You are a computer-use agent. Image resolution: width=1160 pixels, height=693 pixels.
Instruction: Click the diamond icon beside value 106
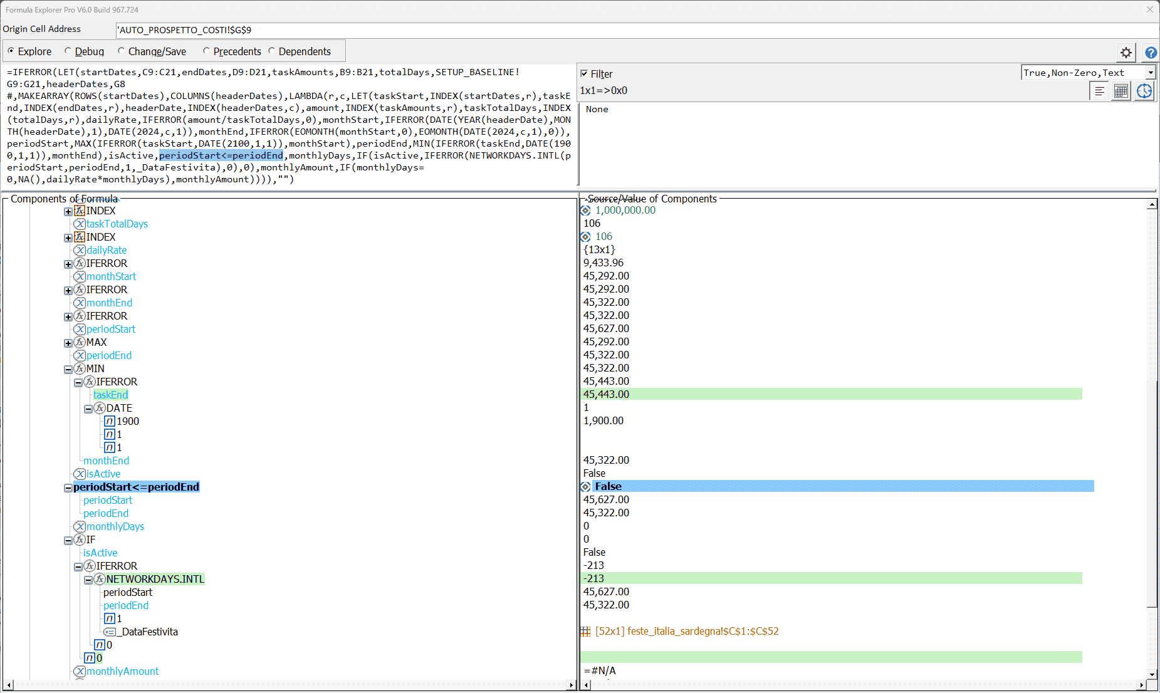click(x=585, y=237)
